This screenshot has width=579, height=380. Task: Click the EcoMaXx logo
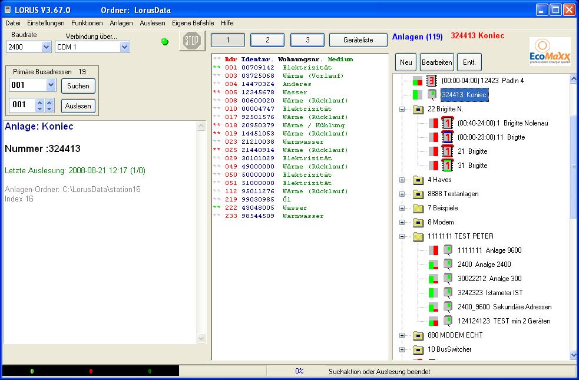pos(550,50)
